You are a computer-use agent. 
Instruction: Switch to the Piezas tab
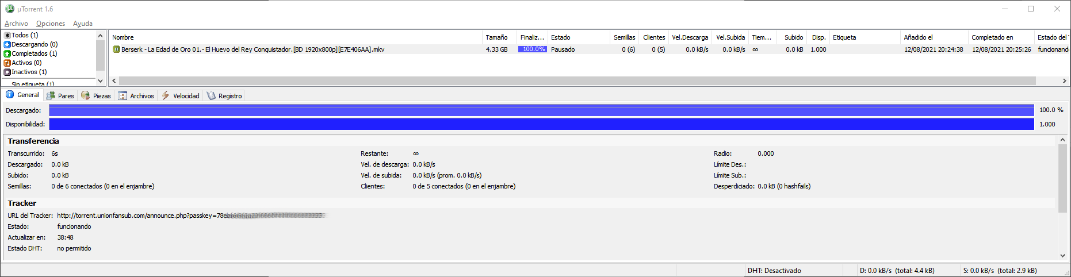(96, 95)
